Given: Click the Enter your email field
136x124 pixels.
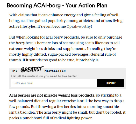Looking at the screenshot, I should (54, 83).
